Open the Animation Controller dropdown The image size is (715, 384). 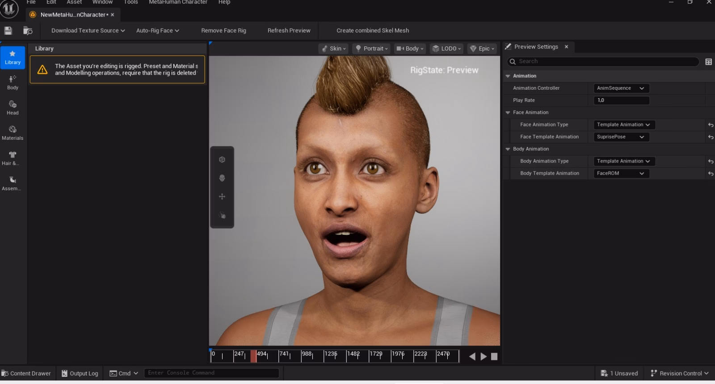(621, 88)
